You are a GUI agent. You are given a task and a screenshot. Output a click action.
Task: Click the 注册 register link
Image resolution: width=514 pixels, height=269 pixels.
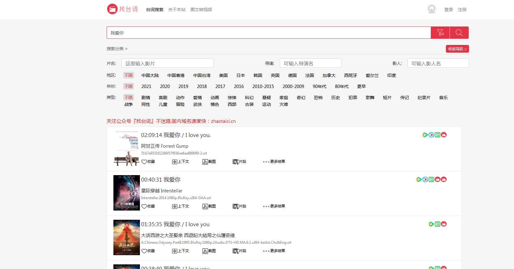pyautogui.click(x=462, y=10)
